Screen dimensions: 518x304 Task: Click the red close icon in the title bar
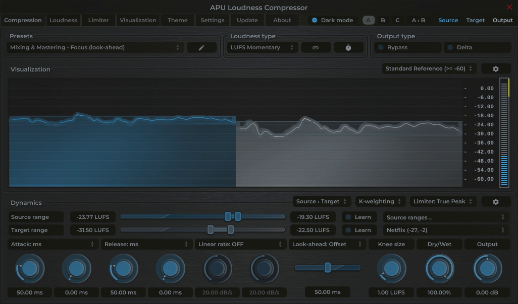[509, 7]
